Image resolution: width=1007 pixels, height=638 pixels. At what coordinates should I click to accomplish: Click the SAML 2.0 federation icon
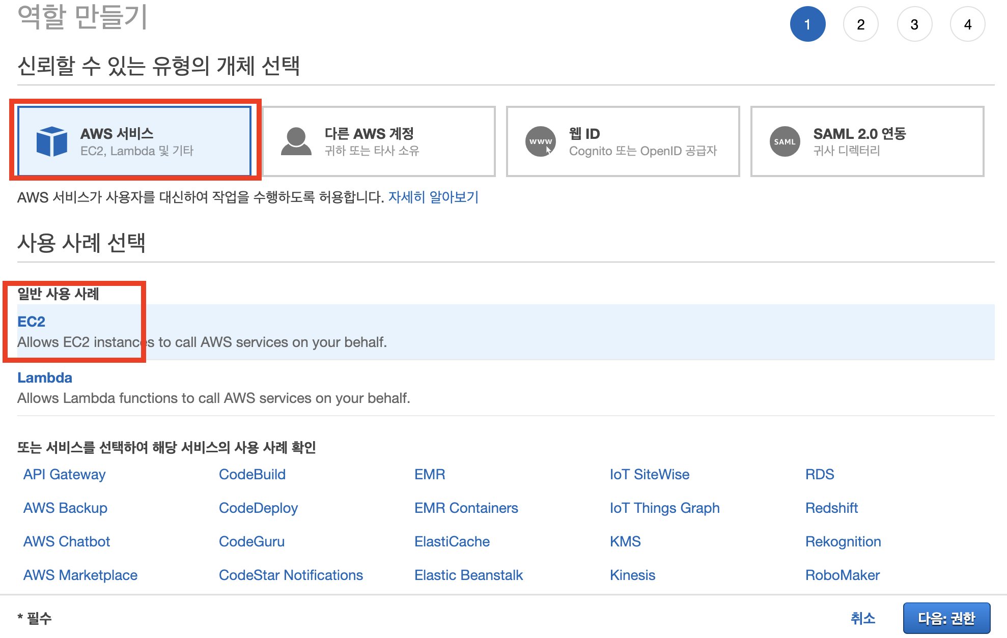point(785,141)
